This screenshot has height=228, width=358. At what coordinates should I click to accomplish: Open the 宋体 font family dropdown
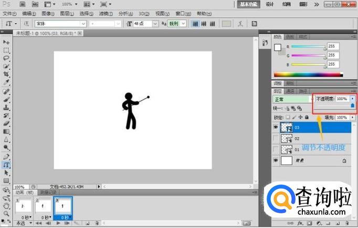(x=83, y=24)
